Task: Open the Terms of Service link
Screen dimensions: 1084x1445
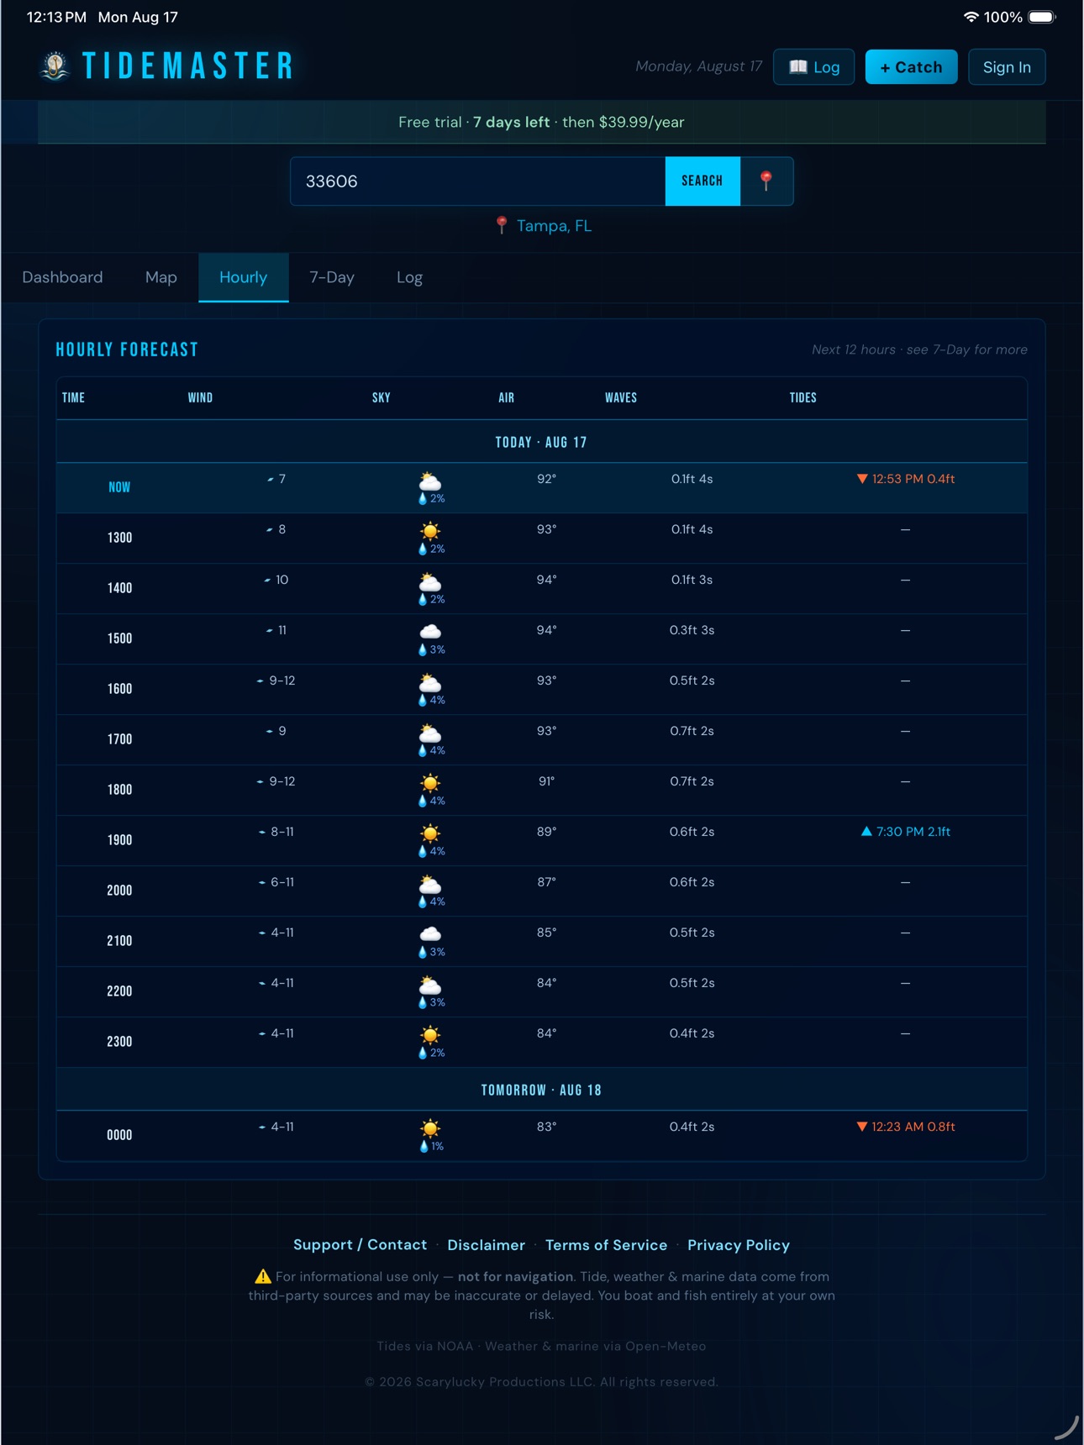Action: point(606,1244)
